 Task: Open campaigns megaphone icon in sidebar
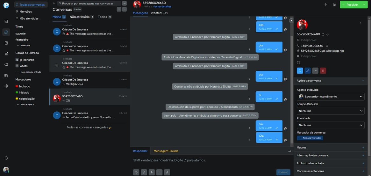(6, 65)
